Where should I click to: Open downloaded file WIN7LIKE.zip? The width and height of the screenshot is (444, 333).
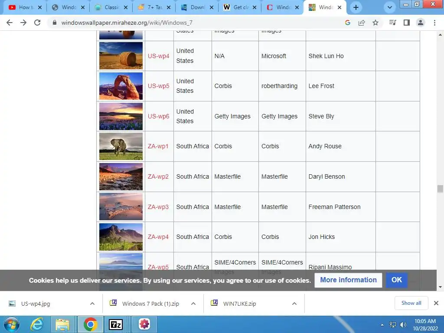[239, 304]
